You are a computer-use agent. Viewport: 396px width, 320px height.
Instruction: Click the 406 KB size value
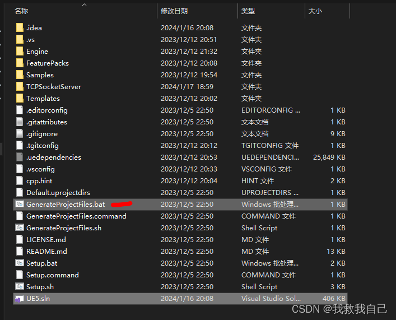point(334,299)
